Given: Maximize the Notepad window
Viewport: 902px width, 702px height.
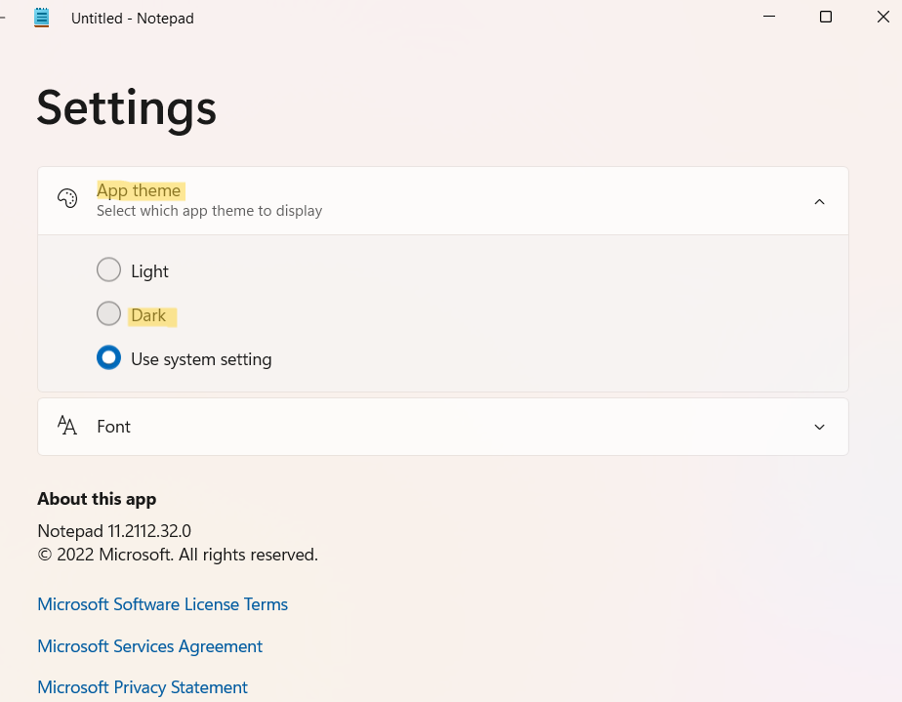Looking at the screenshot, I should (x=826, y=18).
